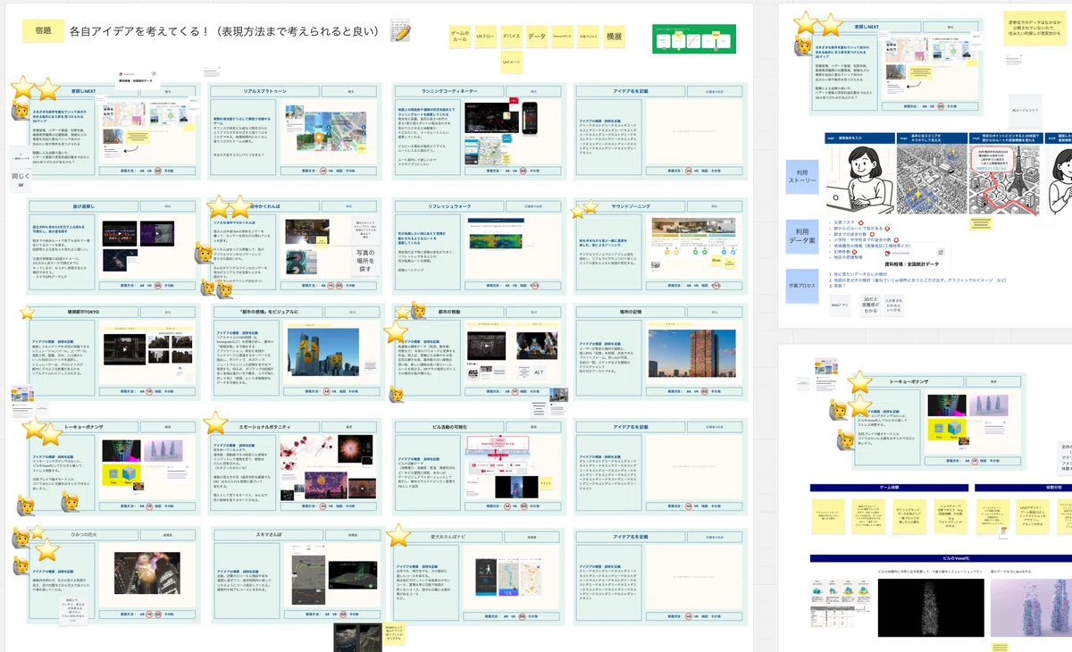The image size is (1072, 652).
Task: Select the Webアプリ note under 作業プロセス
Action: [839, 305]
